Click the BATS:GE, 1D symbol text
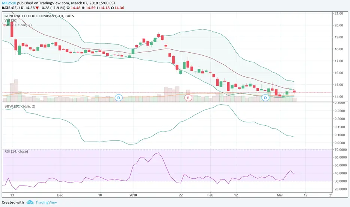The width and height of the screenshot is (350, 207). point(13,8)
